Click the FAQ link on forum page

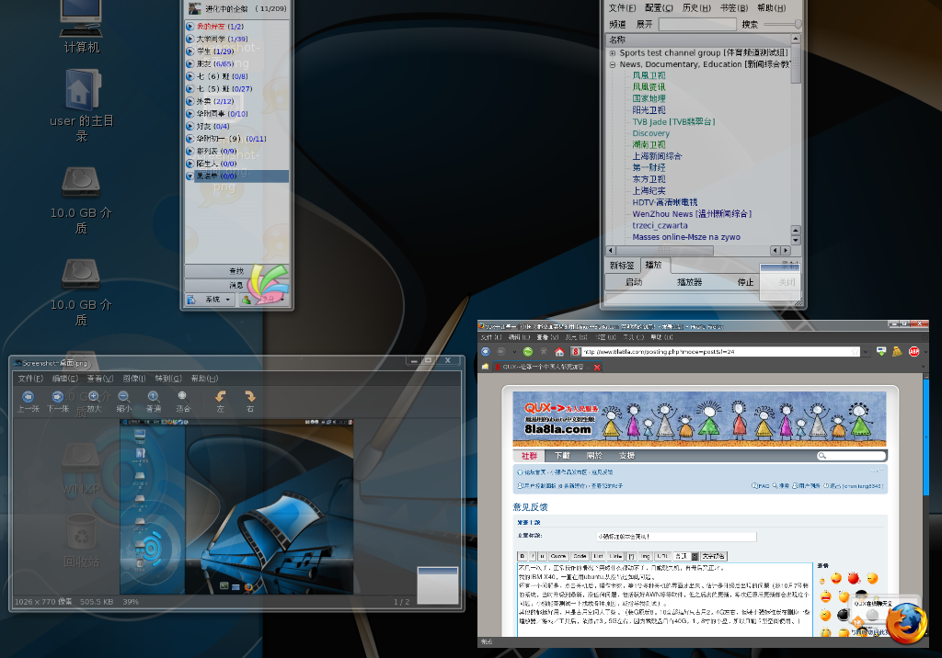point(760,486)
